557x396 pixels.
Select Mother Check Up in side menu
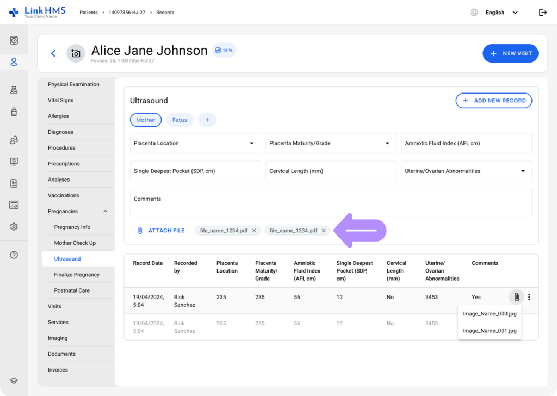coord(75,243)
